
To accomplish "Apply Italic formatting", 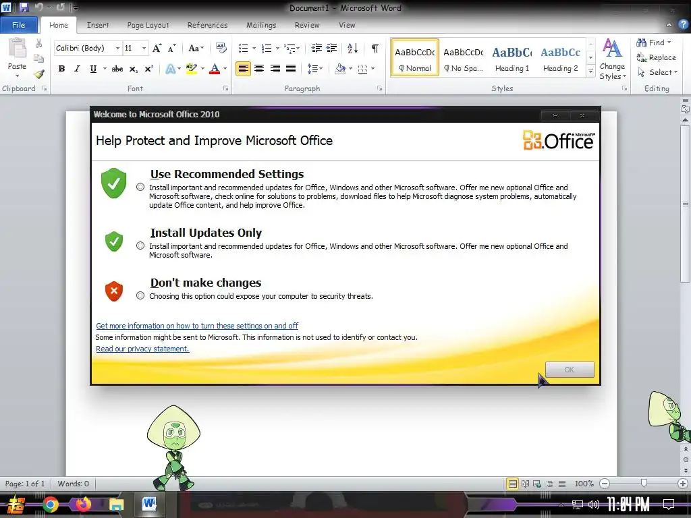I will pos(77,69).
